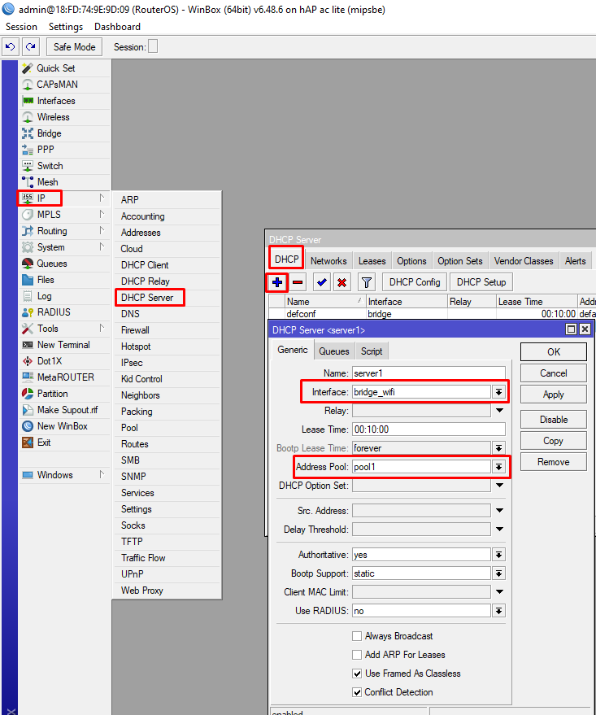This screenshot has height=715, width=596.
Task: Toggle Always Broadcast checkbox
Action: 357,636
